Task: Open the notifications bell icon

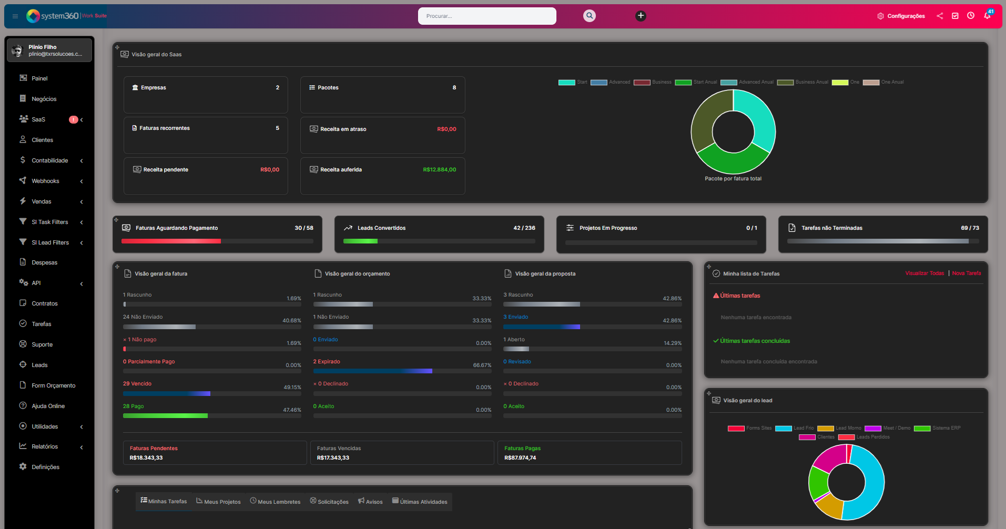Action: tap(987, 16)
